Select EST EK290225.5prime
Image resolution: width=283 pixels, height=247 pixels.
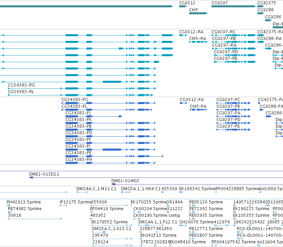point(235,212)
